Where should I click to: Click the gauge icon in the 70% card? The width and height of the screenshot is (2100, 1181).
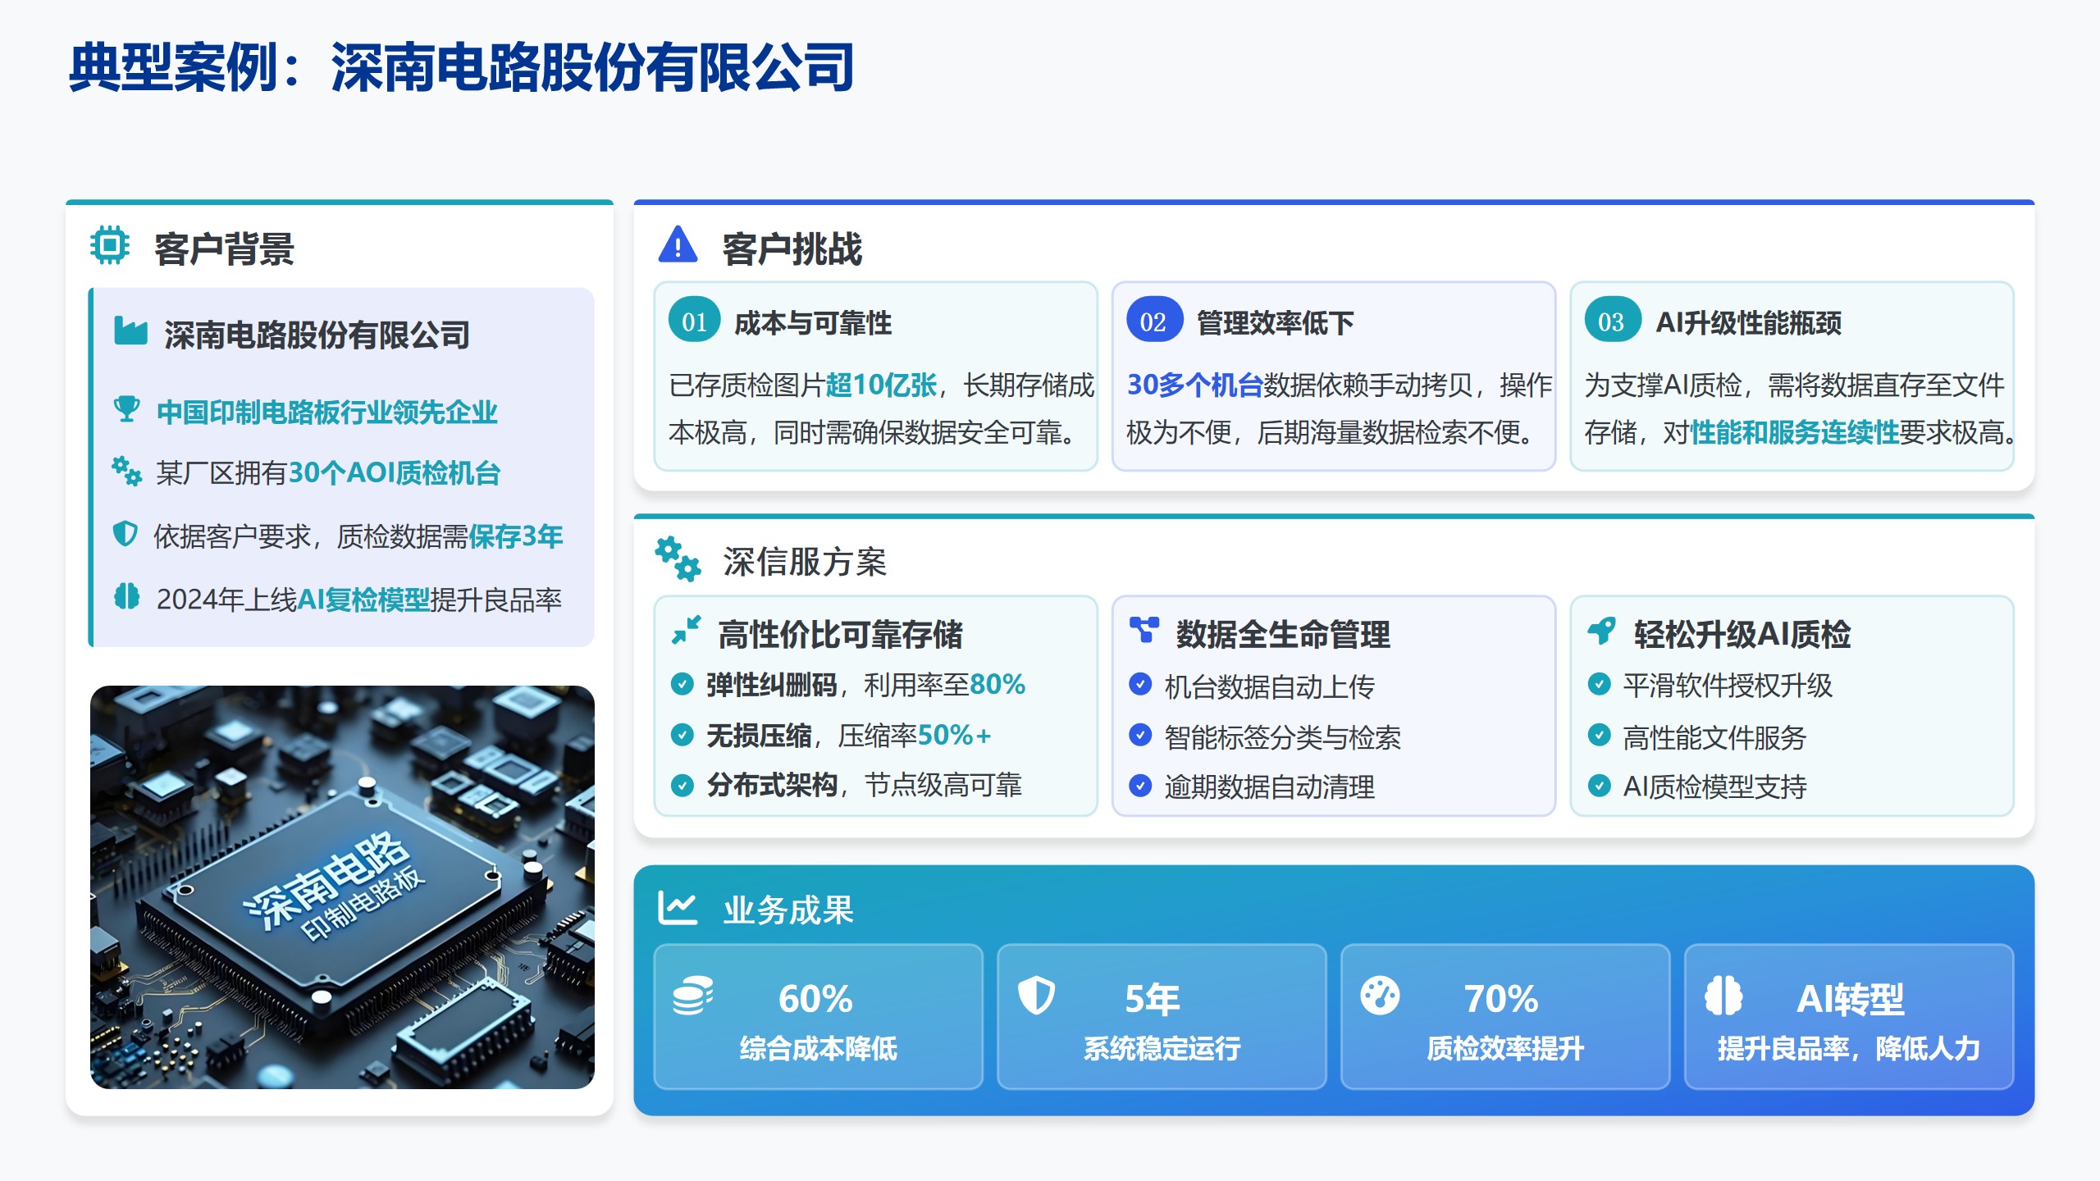(x=1380, y=996)
